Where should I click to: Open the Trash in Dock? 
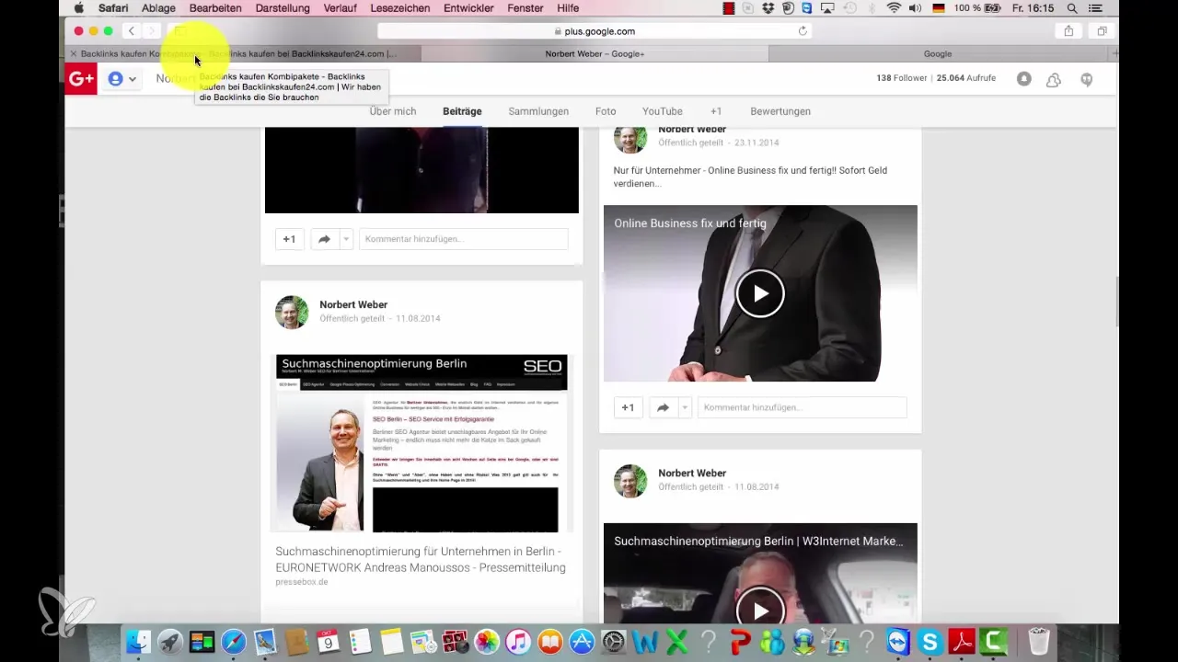1039,641
